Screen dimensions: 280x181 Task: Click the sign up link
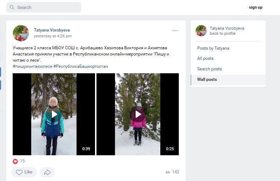click(255, 7)
